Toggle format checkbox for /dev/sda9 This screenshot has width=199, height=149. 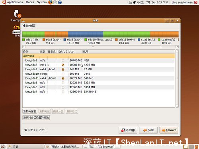[x=63, y=70]
